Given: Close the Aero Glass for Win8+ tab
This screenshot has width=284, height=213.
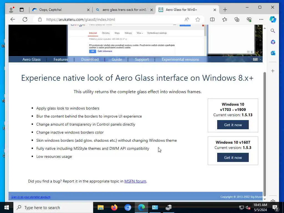Looking at the screenshot, I should pos(215,10).
